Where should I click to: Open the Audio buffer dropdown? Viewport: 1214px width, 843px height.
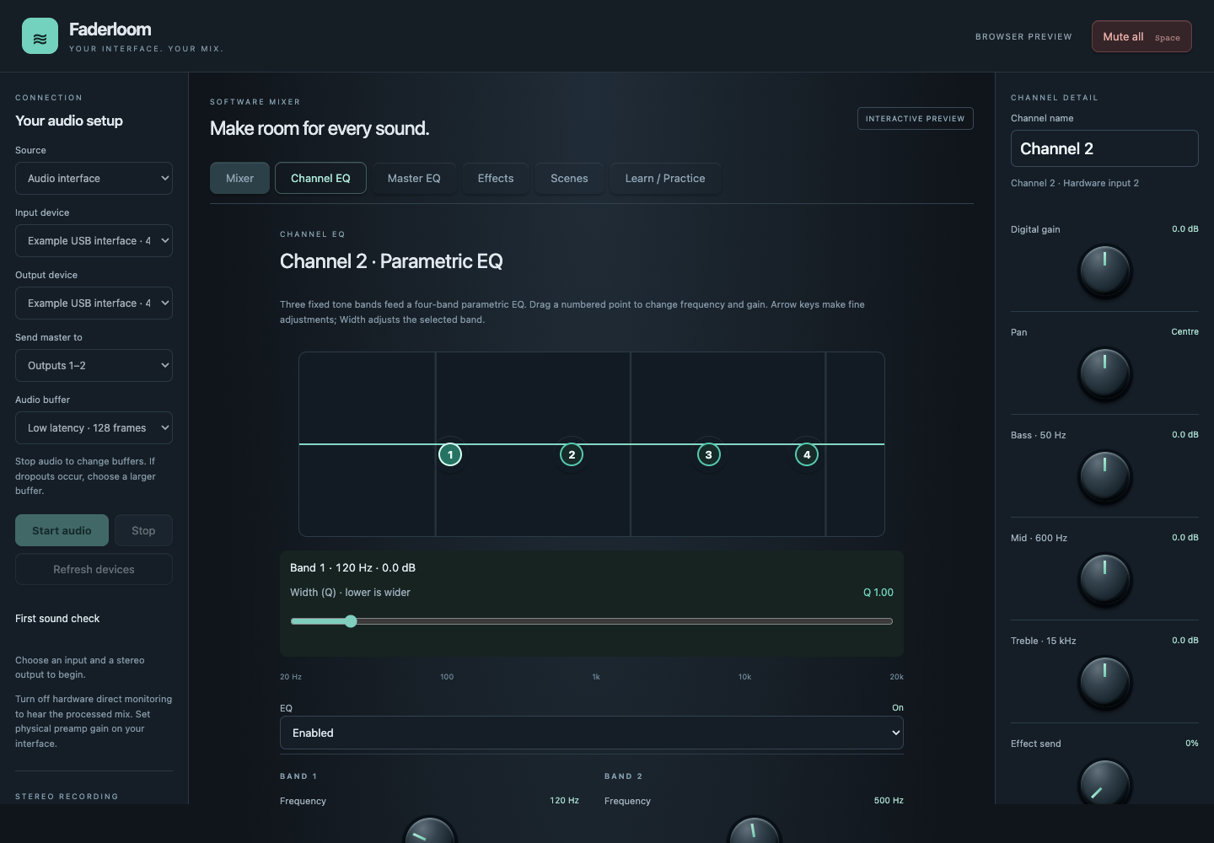pyautogui.click(x=94, y=427)
